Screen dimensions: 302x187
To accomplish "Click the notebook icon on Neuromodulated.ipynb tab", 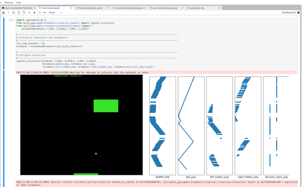I will coord(77,8).
